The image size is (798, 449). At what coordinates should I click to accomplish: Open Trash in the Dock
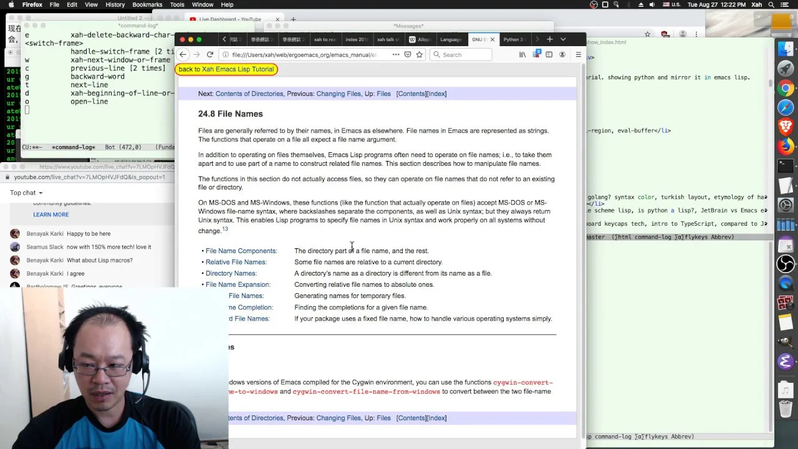[x=786, y=410]
